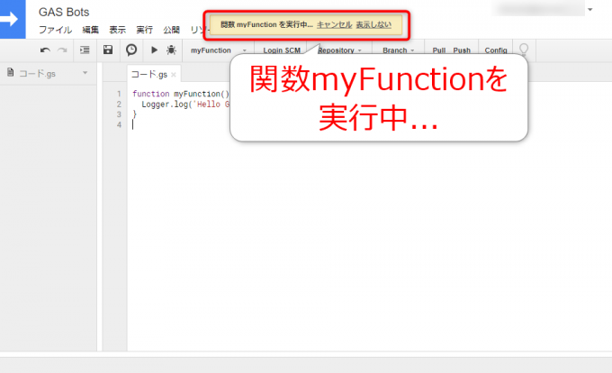
Task: Open the 編集 menu
Action: pos(91,30)
